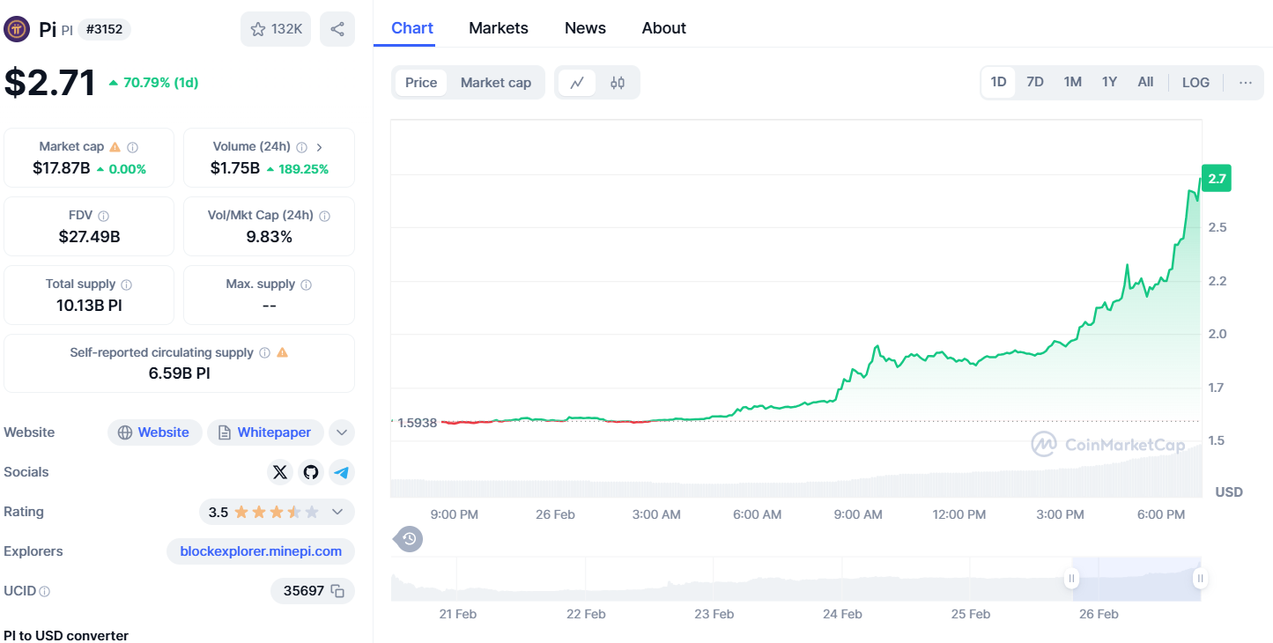Click the Market cap warning triangle icon

115,147
